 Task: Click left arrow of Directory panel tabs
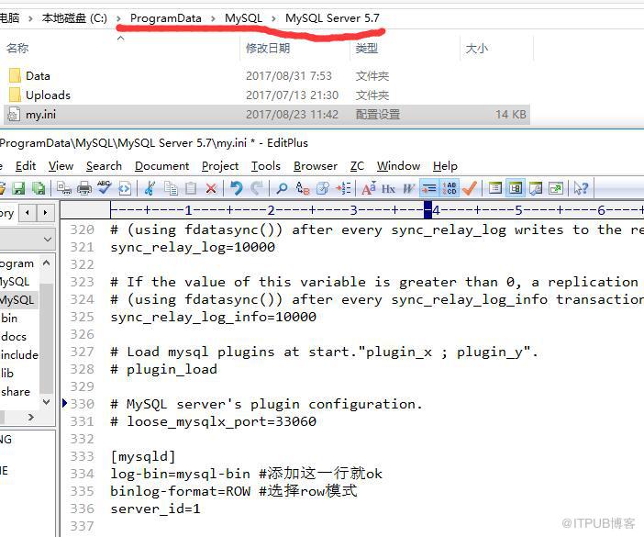point(28,213)
